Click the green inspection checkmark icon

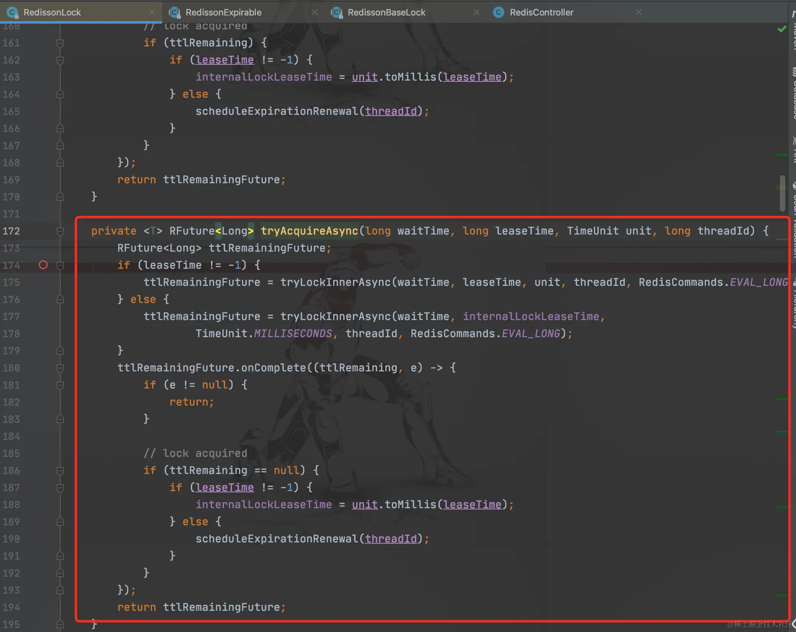tap(782, 29)
